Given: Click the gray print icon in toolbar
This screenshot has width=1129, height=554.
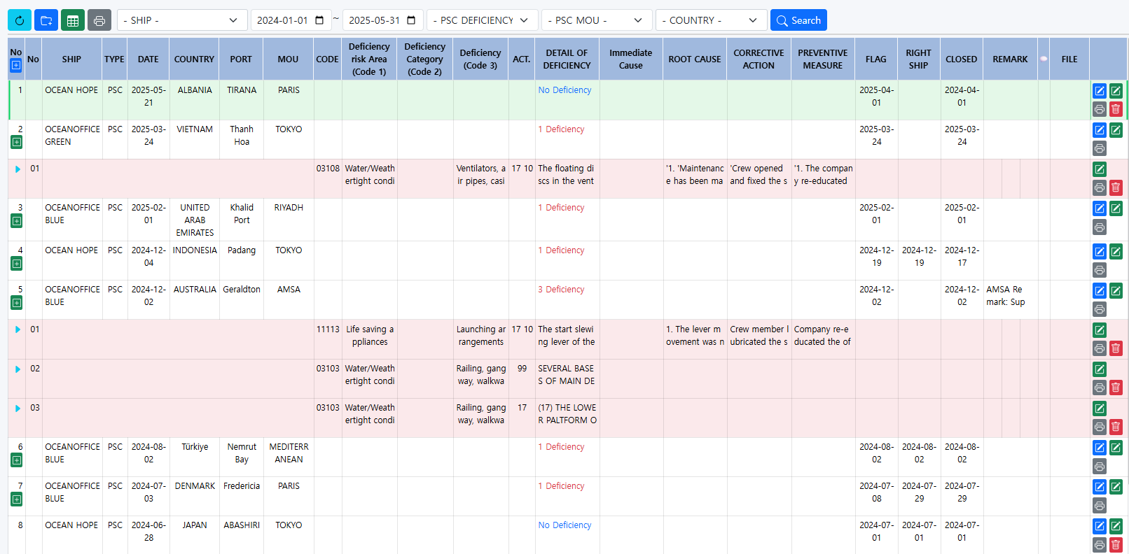Looking at the screenshot, I should click(x=99, y=20).
